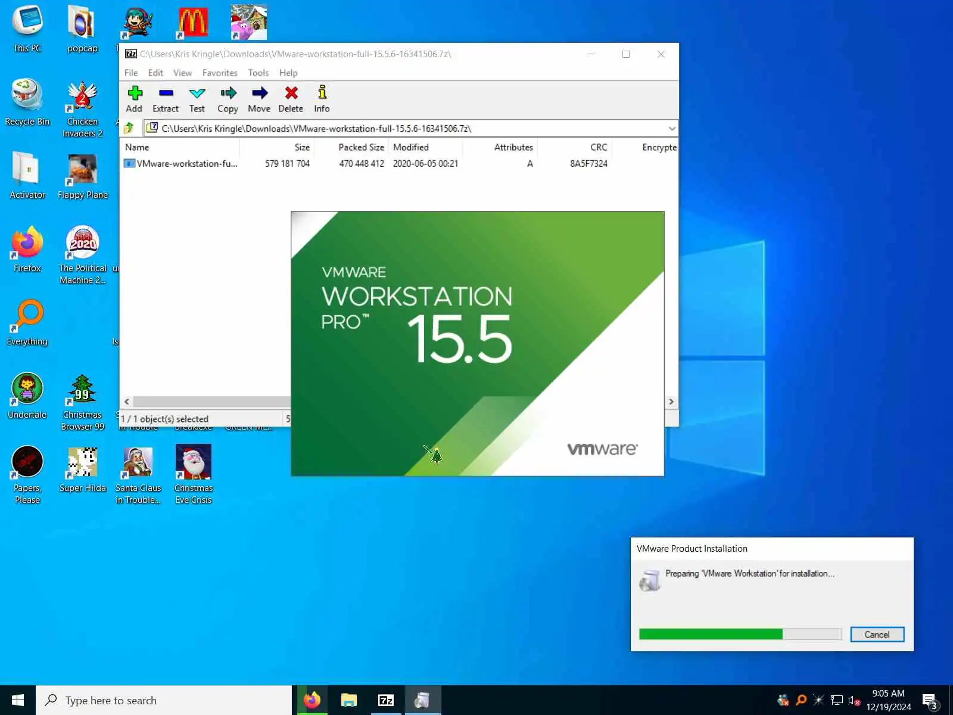Select the Recycle Bin icon
The image size is (953, 715).
(x=27, y=102)
